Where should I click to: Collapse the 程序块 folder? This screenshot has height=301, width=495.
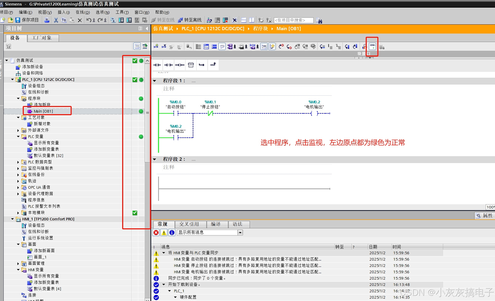tap(18, 99)
